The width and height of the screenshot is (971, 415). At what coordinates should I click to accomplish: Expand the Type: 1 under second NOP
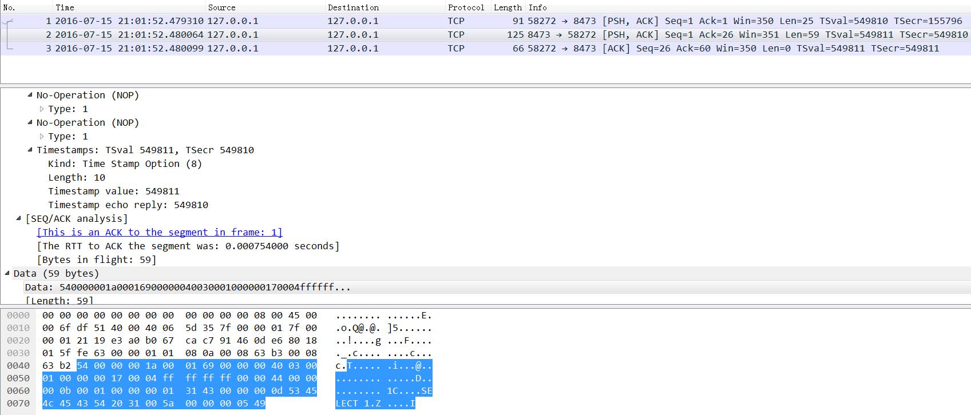(x=42, y=137)
